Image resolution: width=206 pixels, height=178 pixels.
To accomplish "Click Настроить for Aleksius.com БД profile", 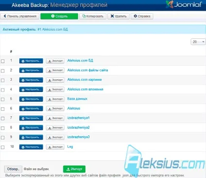I will coord(31,61).
